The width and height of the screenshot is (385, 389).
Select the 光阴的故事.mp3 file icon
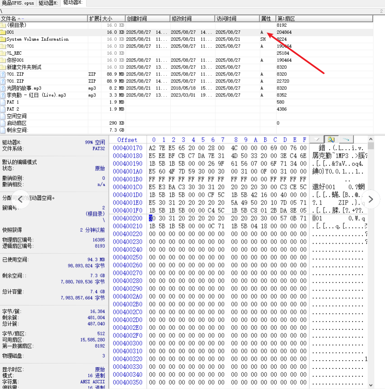tap(3, 88)
